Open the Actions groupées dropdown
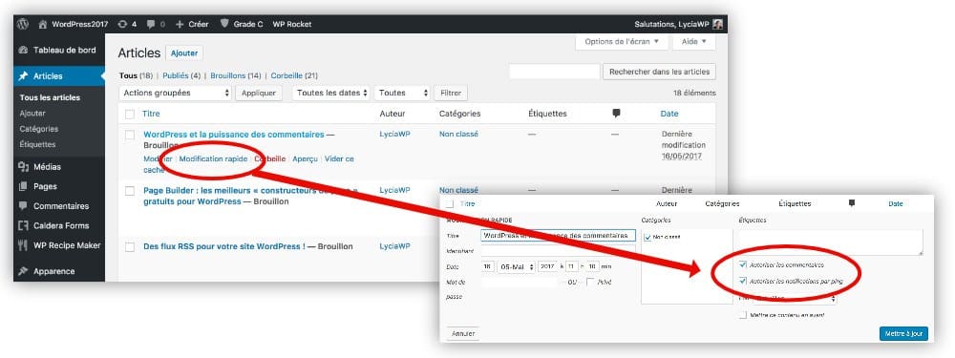 click(176, 94)
